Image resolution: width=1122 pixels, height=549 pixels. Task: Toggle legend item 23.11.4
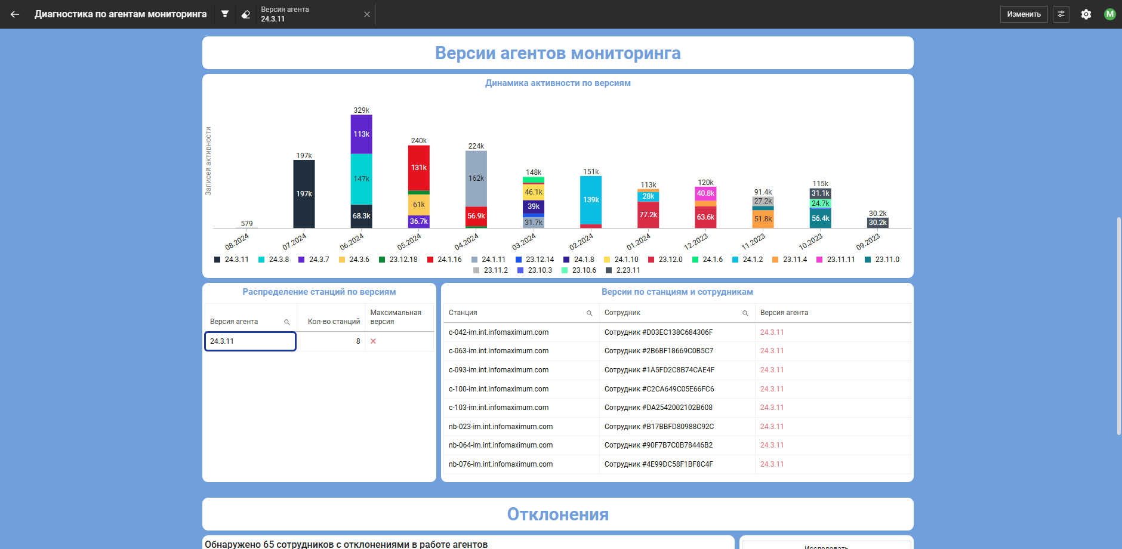click(790, 260)
